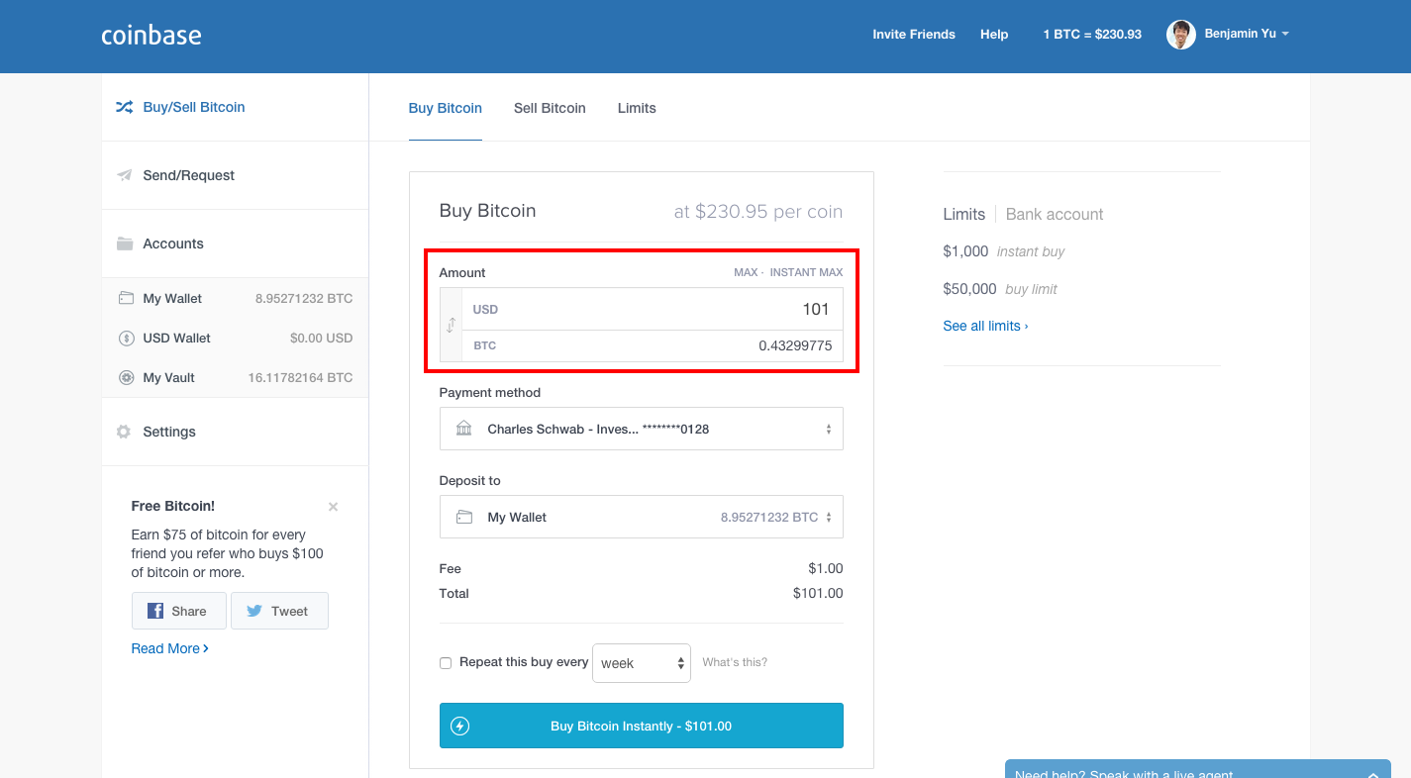The width and height of the screenshot is (1411, 778).
Task: Click the Settings gear icon
Action: click(x=124, y=432)
